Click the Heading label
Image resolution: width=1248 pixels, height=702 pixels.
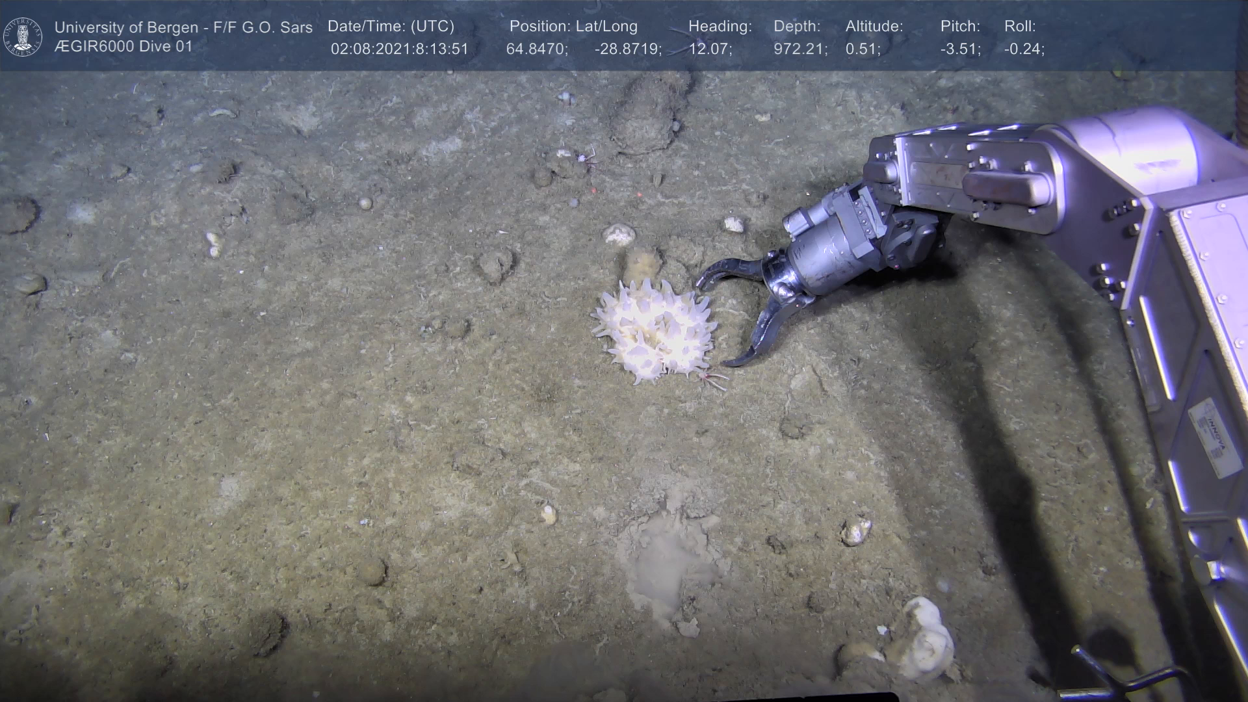(720, 27)
